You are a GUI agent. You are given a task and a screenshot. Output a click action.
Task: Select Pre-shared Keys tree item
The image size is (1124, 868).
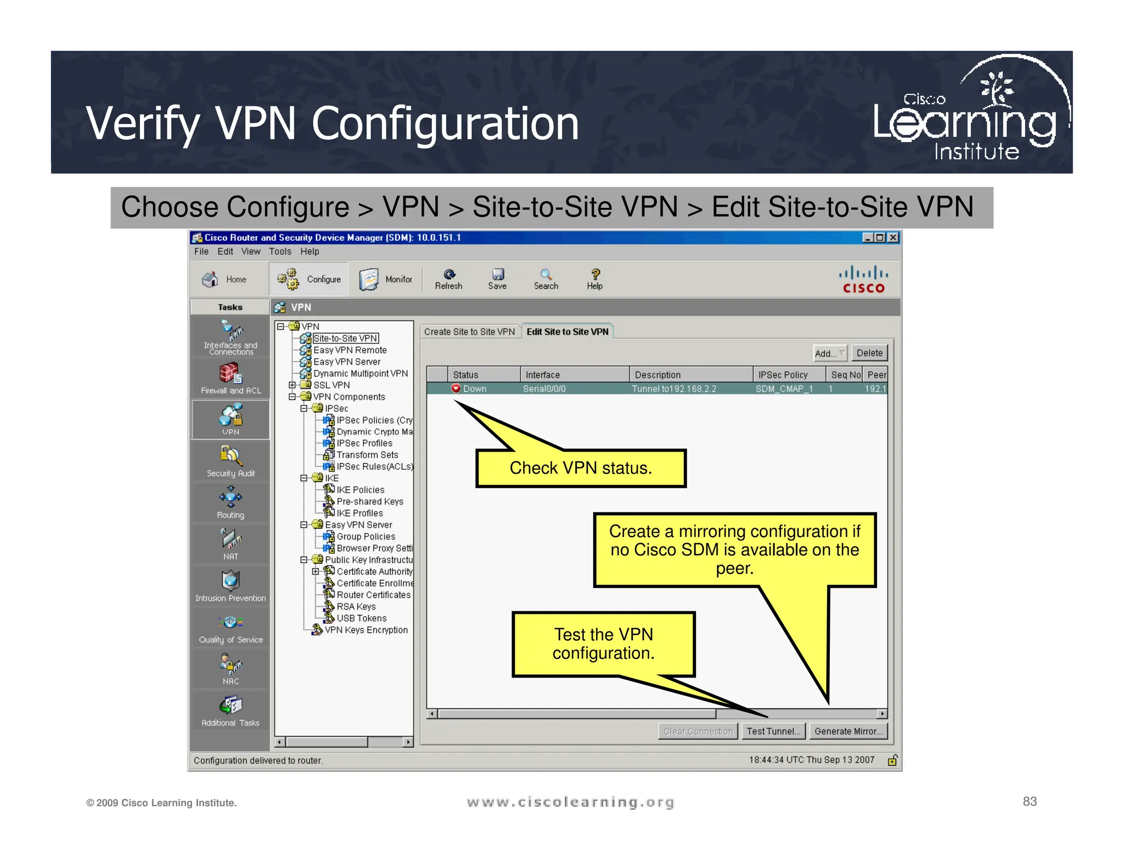(370, 501)
